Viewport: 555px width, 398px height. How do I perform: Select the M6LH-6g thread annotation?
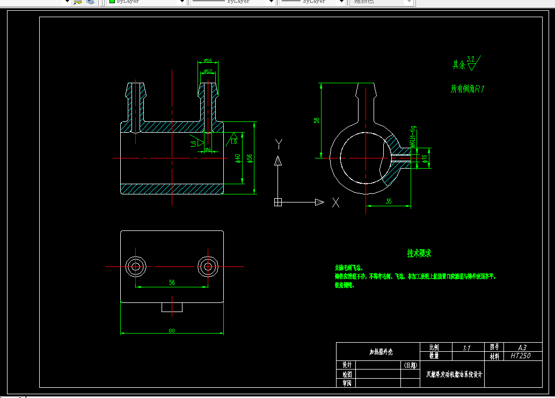pyautogui.click(x=412, y=136)
